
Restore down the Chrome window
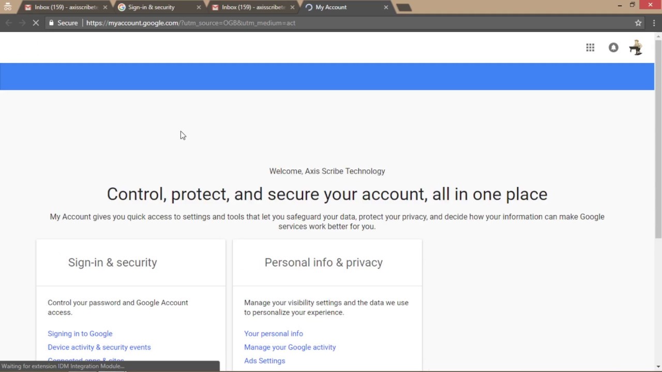coord(632,5)
